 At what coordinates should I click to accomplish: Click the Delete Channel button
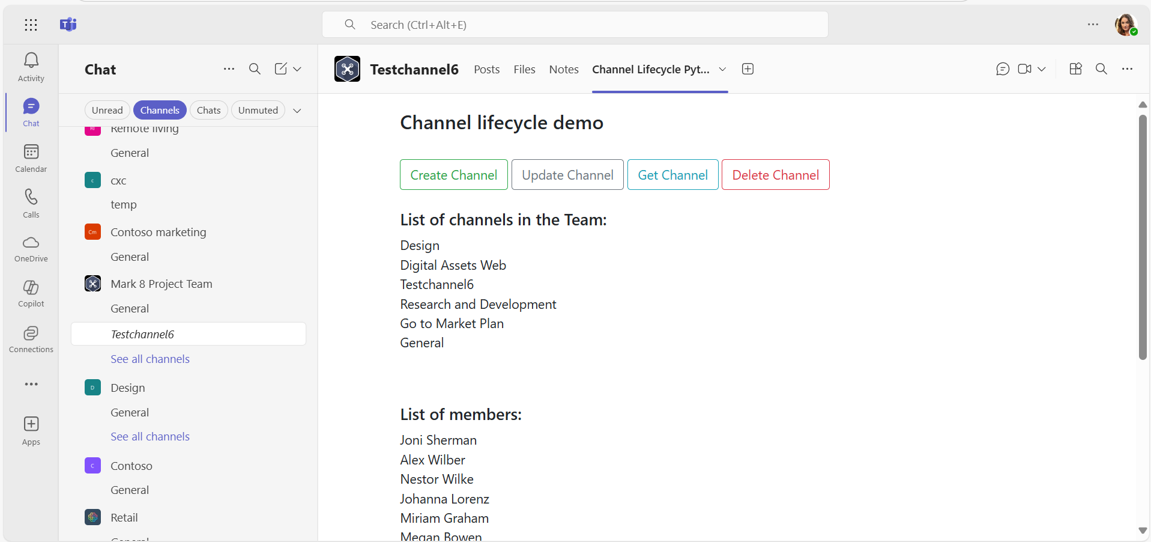tap(776, 175)
